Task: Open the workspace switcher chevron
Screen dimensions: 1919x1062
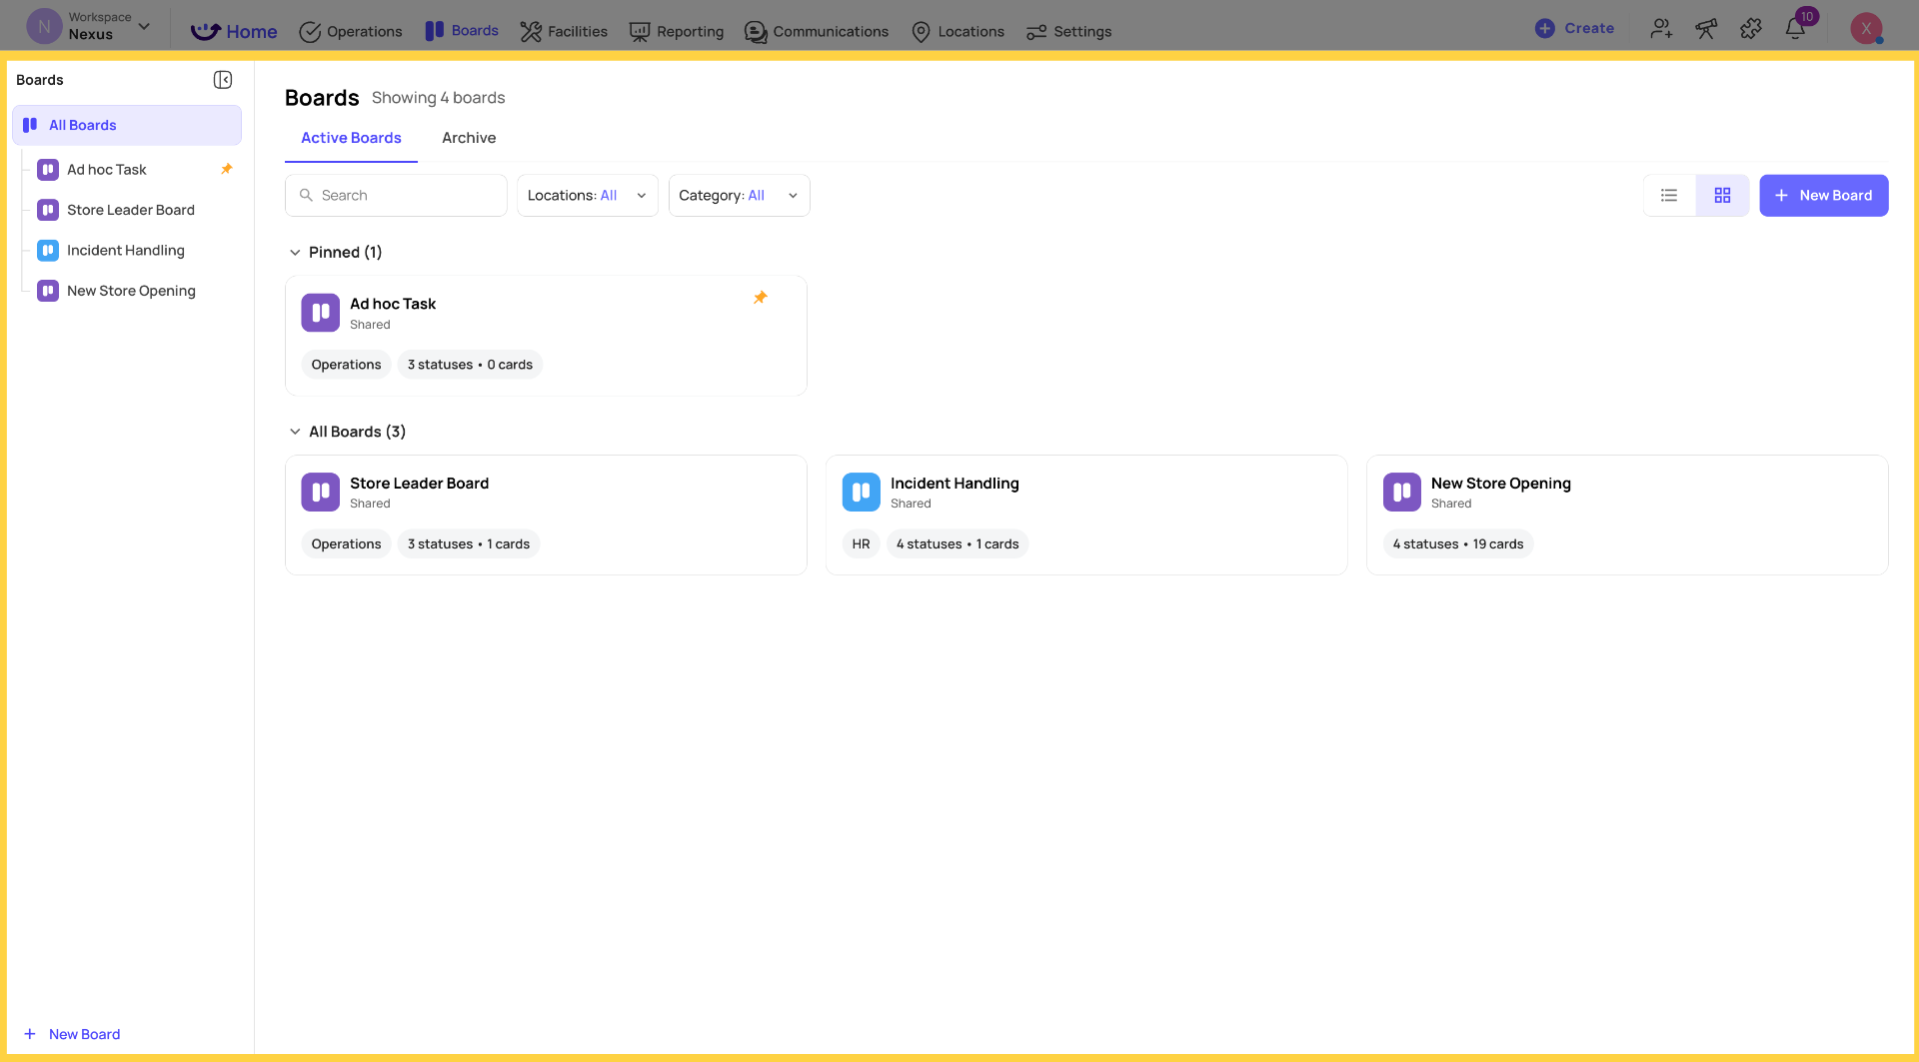Action: [x=144, y=27]
